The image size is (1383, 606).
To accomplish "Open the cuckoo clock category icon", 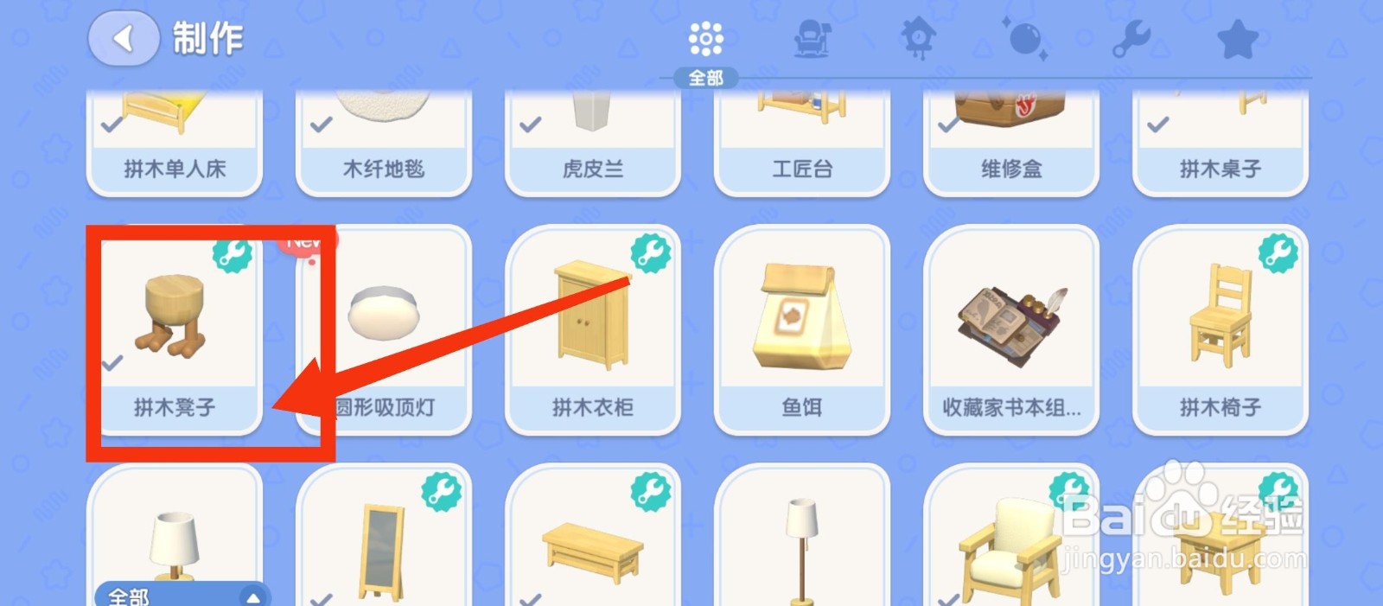I will click(918, 39).
